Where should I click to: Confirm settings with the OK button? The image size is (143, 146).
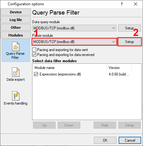105,140
